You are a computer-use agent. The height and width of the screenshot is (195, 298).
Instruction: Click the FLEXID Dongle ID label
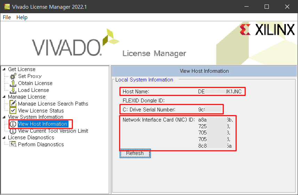(144, 100)
